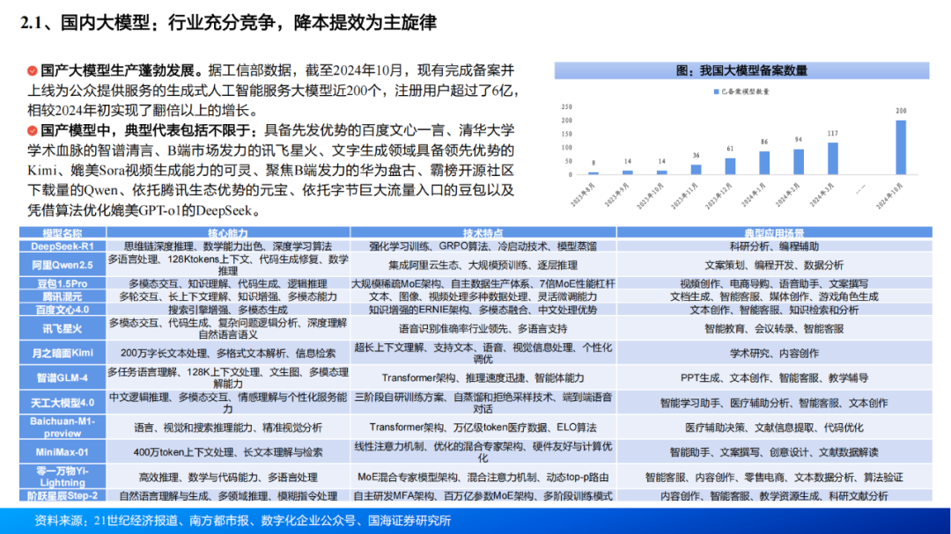
Task: Select the 天工大模型4.0 model name cell
Action: coord(63,402)
